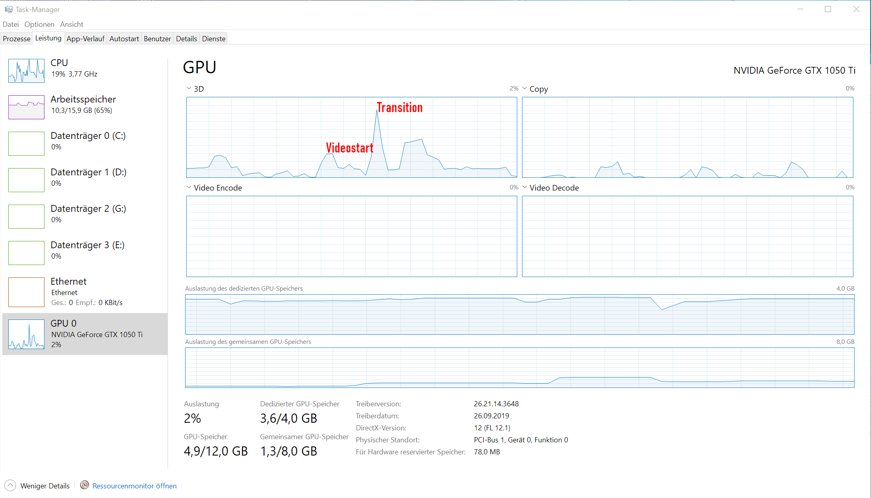The width and height of the screenshot is (871, 498).
Task: Open the Video Encode graph dropdown
Action: coord(189,187)
